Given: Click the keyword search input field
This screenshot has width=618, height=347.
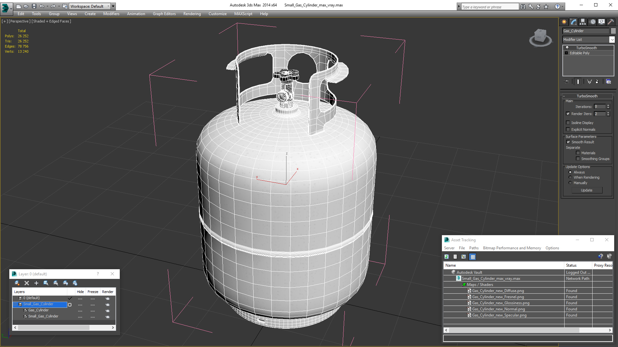Looking at the screenshot, I should (x=490, y=7).
